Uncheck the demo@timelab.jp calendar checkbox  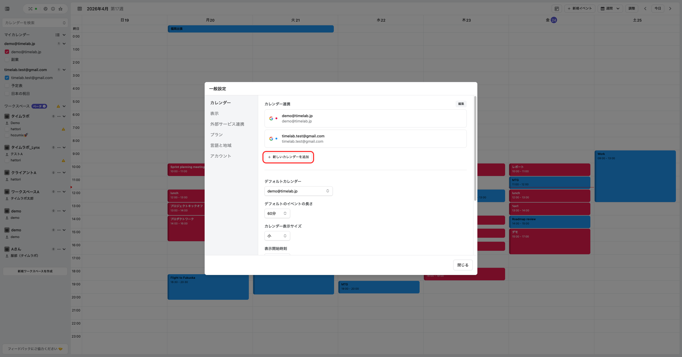pos(7,52)
